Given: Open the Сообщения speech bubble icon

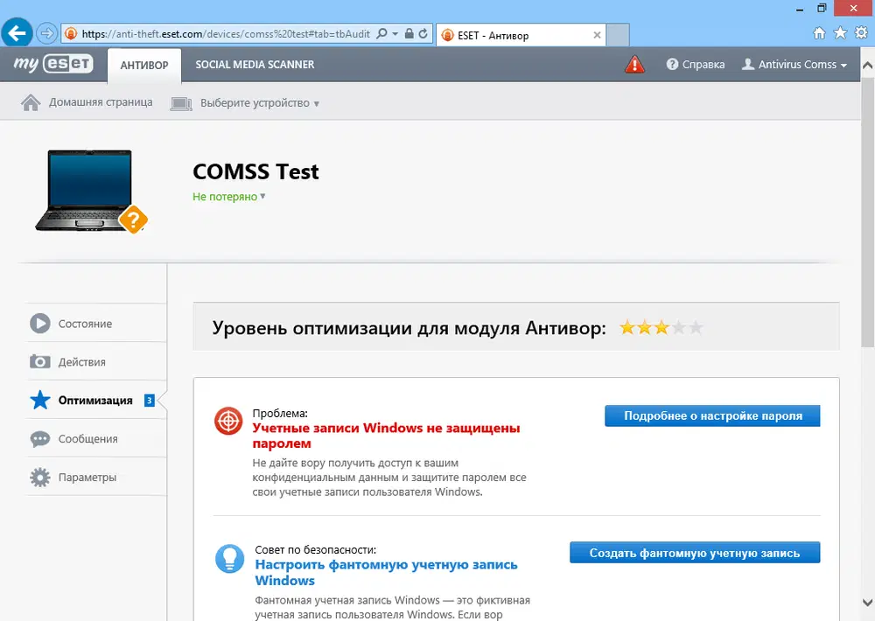Looking at the screenshot, I should point(41,438).
